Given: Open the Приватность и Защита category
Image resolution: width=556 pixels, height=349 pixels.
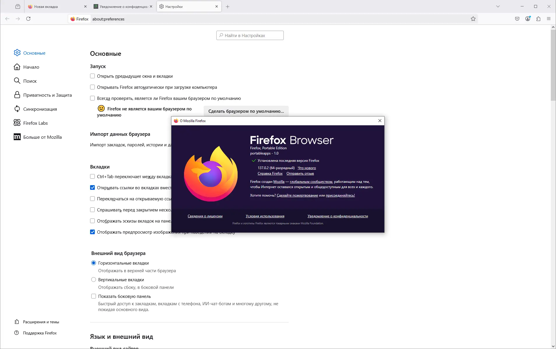Looking at the screenshot, I should point(43,95).
